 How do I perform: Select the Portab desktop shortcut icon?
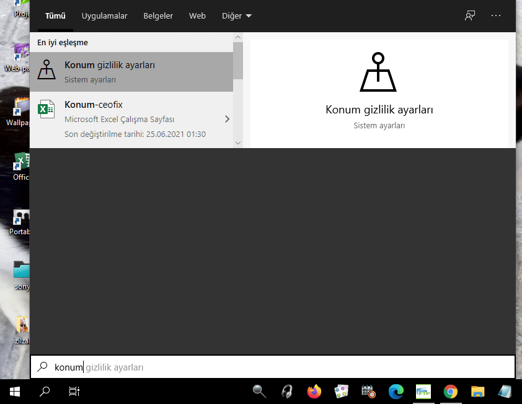(x=20, y=221)
